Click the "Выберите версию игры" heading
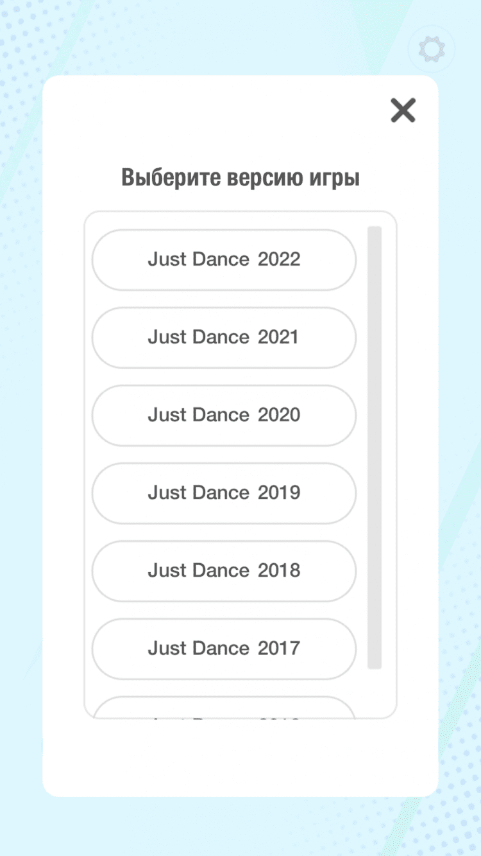Viewport: 481px width, 856px height. coord(240,178)
